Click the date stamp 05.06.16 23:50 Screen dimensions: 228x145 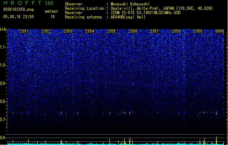click(x=18, y=17)
